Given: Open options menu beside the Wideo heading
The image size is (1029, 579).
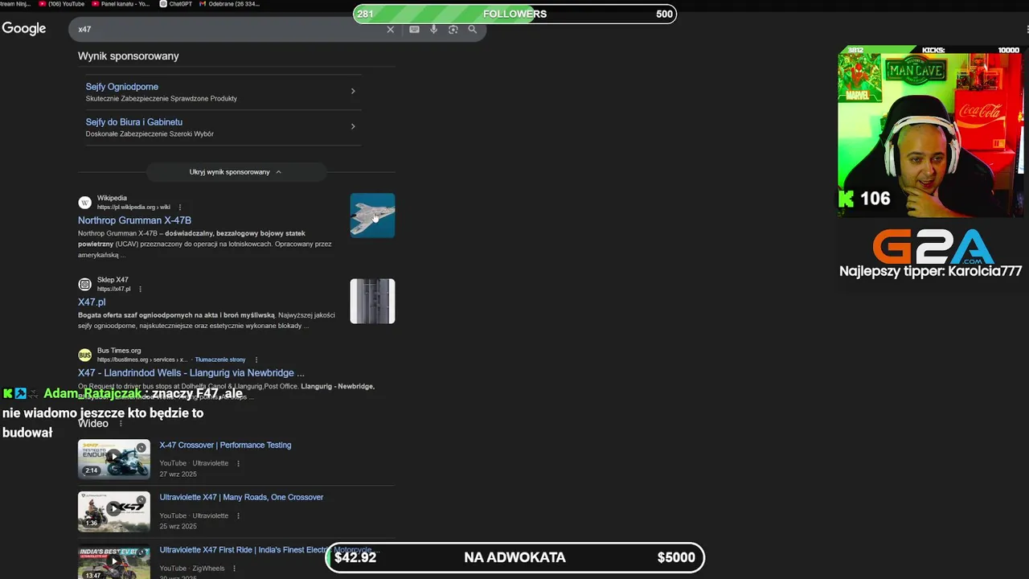Looking at the screenshot, I should [121, 424].
